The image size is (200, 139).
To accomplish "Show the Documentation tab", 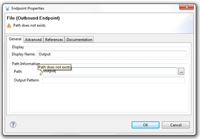I will tap(79, 40).
